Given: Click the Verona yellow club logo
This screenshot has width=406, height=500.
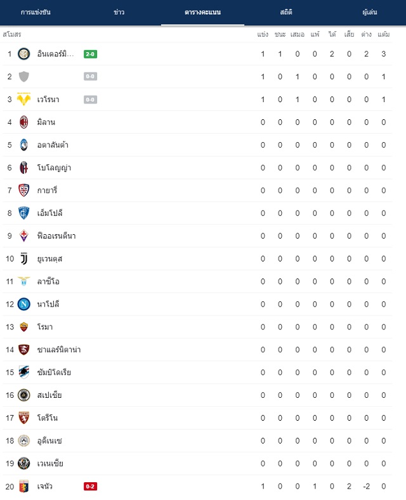Looking at the screenshot, I should (24, 100).
